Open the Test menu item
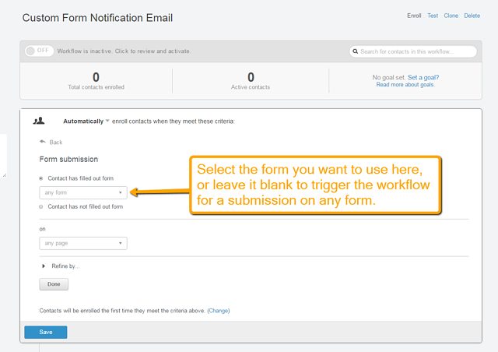Viewport: 498px width, 352px height. (x=433, y=16)
